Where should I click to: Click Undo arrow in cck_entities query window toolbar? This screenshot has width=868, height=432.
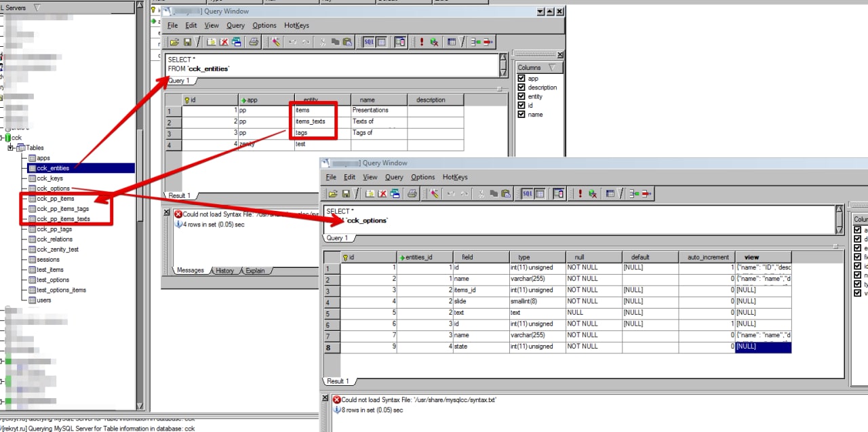(x=292, y=42)
